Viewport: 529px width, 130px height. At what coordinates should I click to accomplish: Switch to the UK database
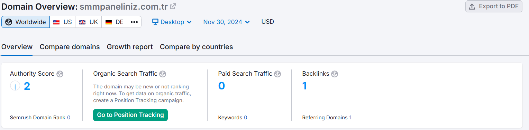(x=89, y=22)
